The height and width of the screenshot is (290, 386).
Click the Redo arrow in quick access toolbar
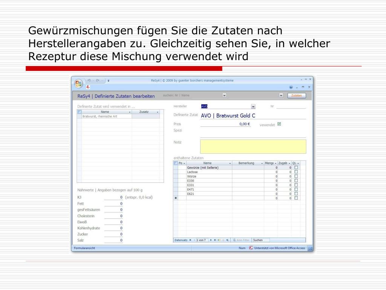pyautogui.click(x=98, y=80)
